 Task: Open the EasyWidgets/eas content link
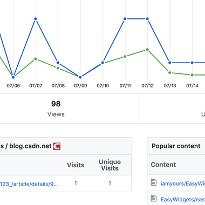coord(183,200)
